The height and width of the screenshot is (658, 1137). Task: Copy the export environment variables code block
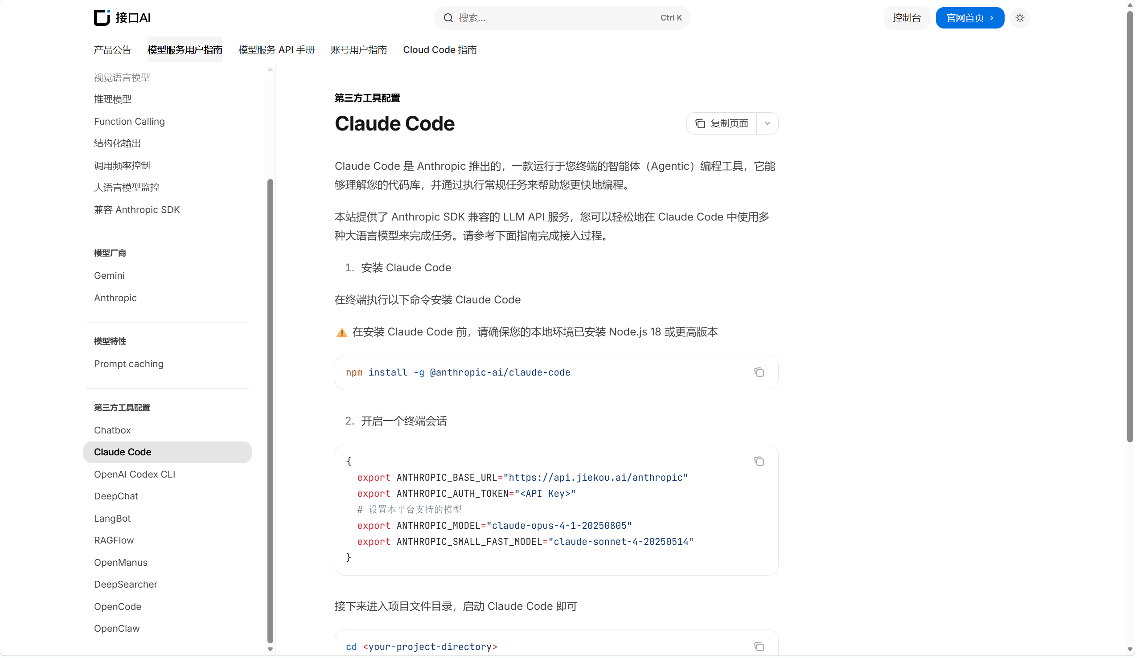coord(760,462)
